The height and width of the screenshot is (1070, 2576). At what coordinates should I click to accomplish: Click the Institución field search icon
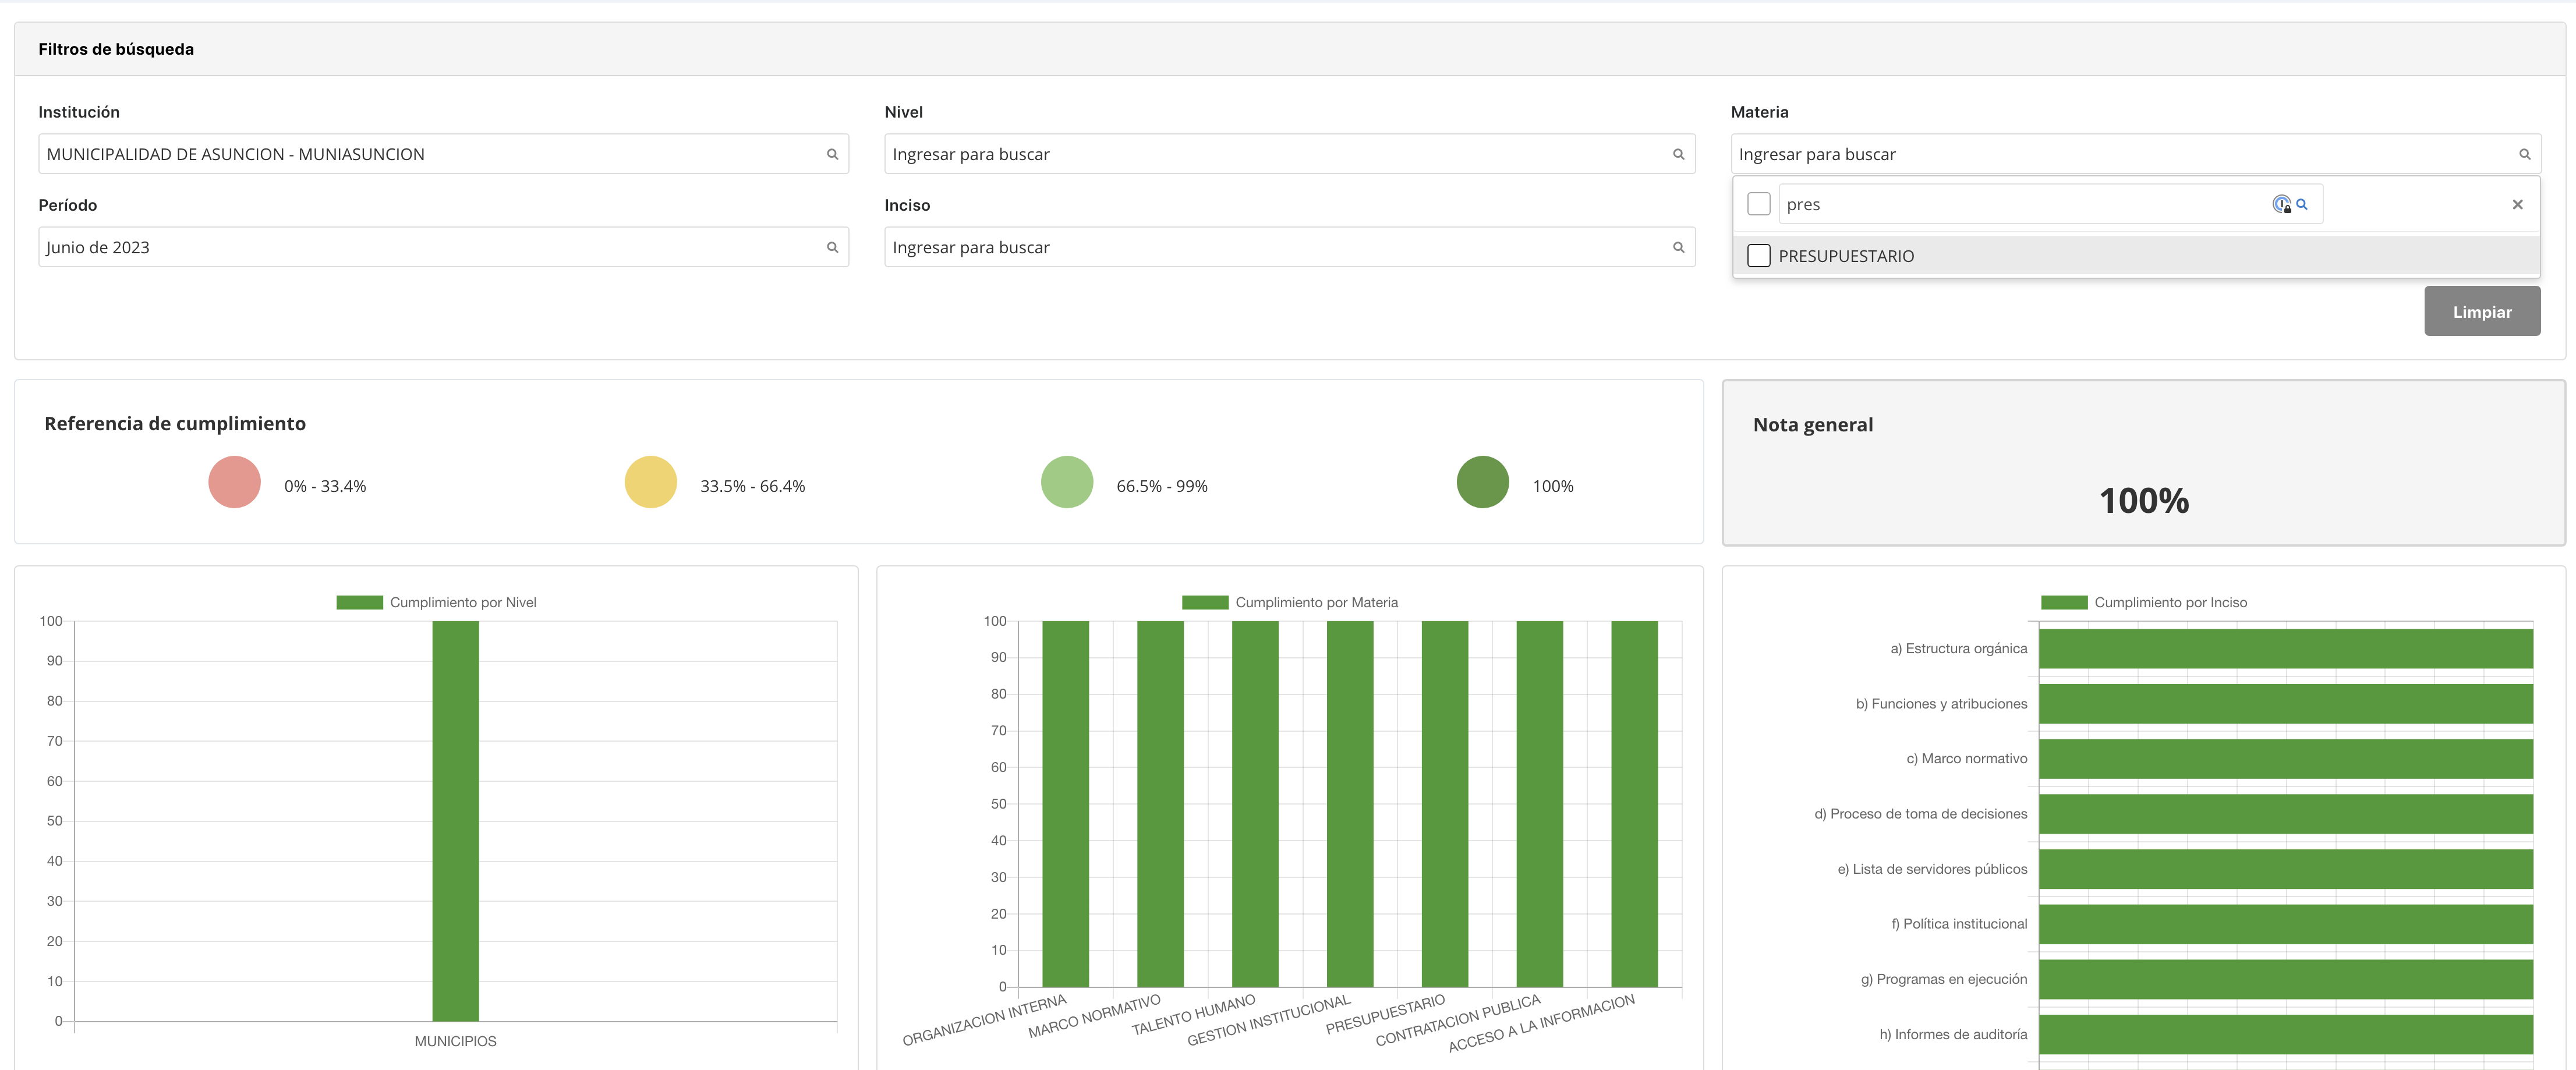coord(832,154)
